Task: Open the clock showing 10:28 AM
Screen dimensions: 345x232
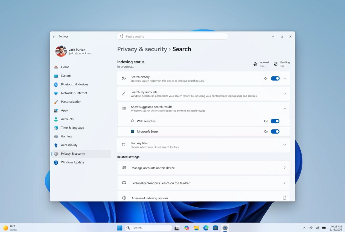Action: coord(336,228)
